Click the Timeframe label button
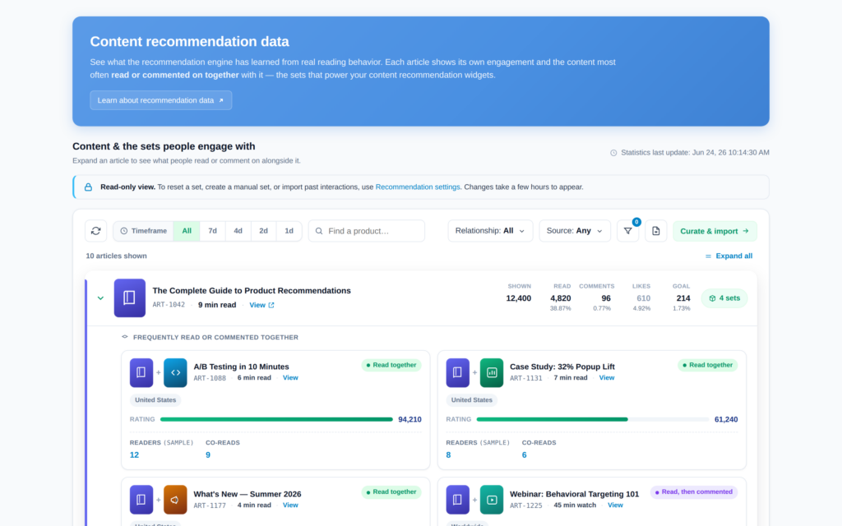 click(143, 231)
